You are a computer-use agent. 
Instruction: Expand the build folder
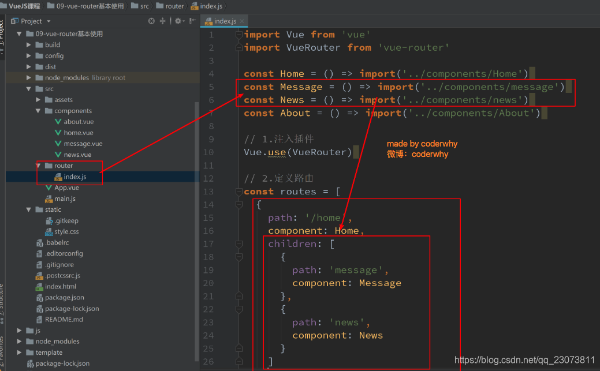click(28, 45)
